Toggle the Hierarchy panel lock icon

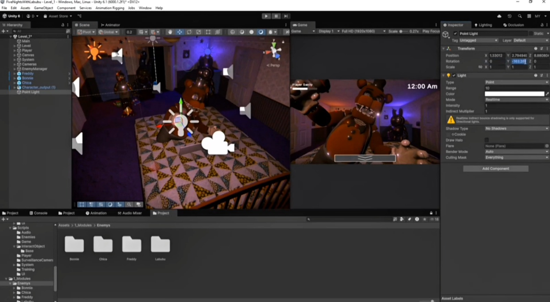point(63,25)
